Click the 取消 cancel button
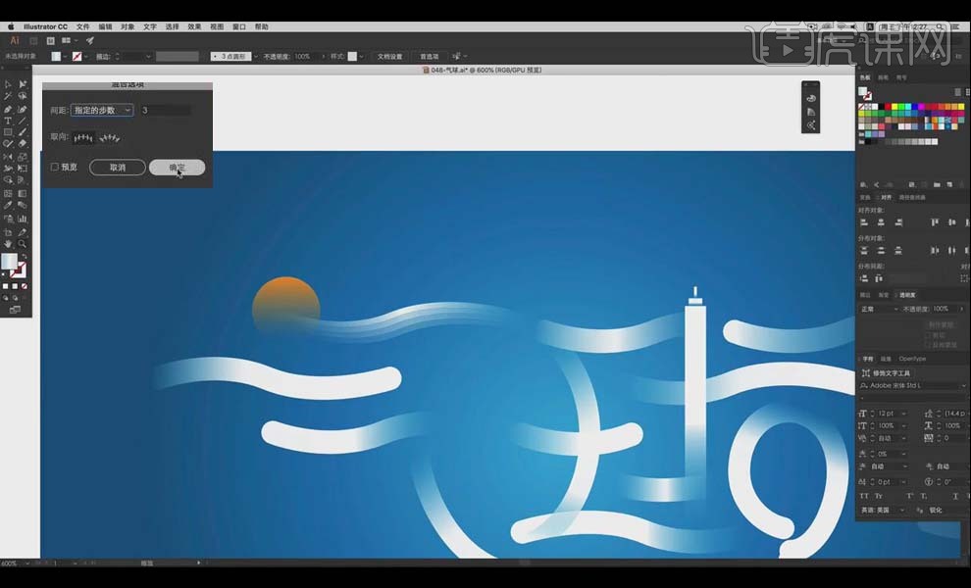This screenshot has width=971, height=588. coord(118,168)
